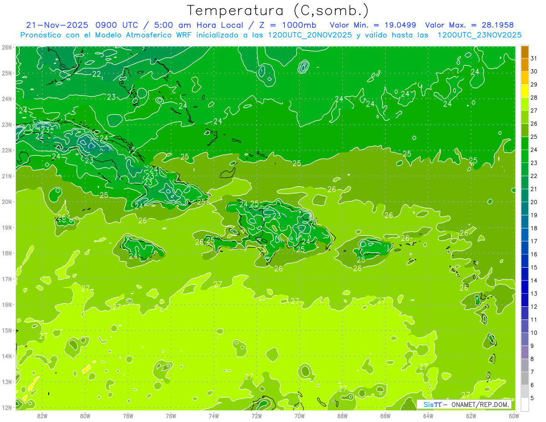The width and height of the screenshot is (546, 422).
Task: Click the '26N' latitude axis label
Action: (x=7, y=47)
